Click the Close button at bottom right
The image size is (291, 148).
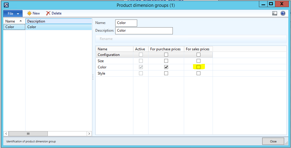point(273,141)
